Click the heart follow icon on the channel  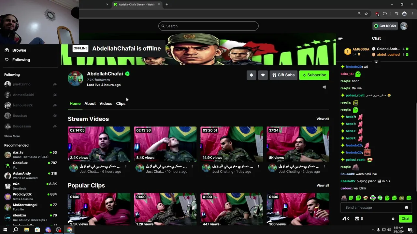[x=263, y=75]
